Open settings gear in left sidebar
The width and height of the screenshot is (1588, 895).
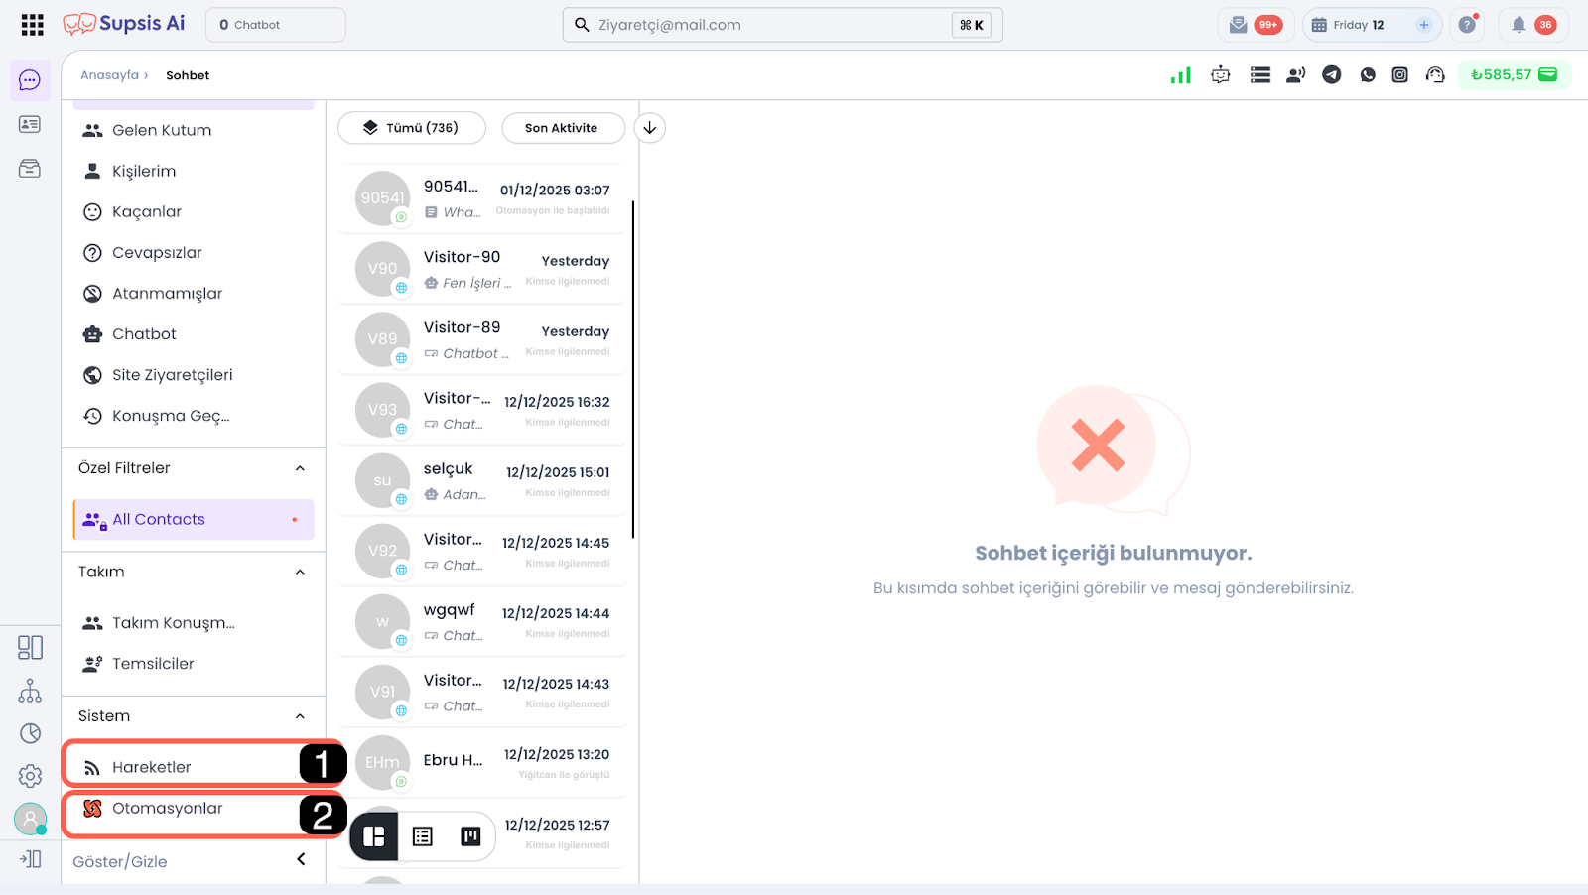[30, 776]
